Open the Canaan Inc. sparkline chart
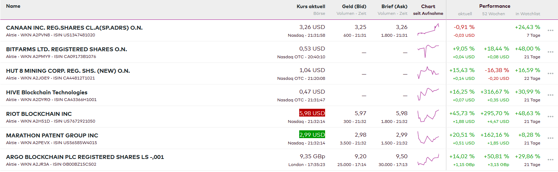 pyautogui.click(x=428, y=30)
